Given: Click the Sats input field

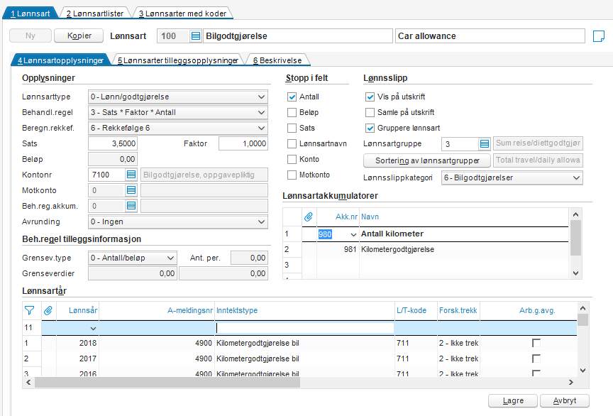Looking at the screenshot, I should [x=112, y=144].
